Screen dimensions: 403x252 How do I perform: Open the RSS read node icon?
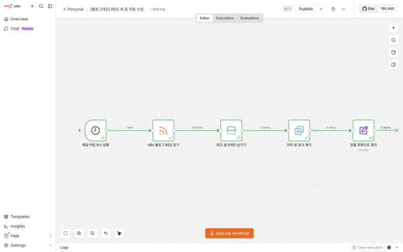[x=163, y=130]
